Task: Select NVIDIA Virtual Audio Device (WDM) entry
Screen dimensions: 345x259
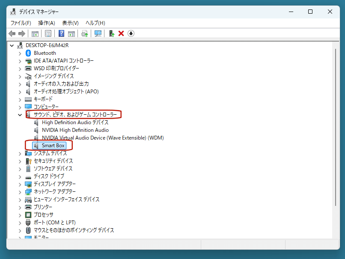Action: [x=103, y=138]
